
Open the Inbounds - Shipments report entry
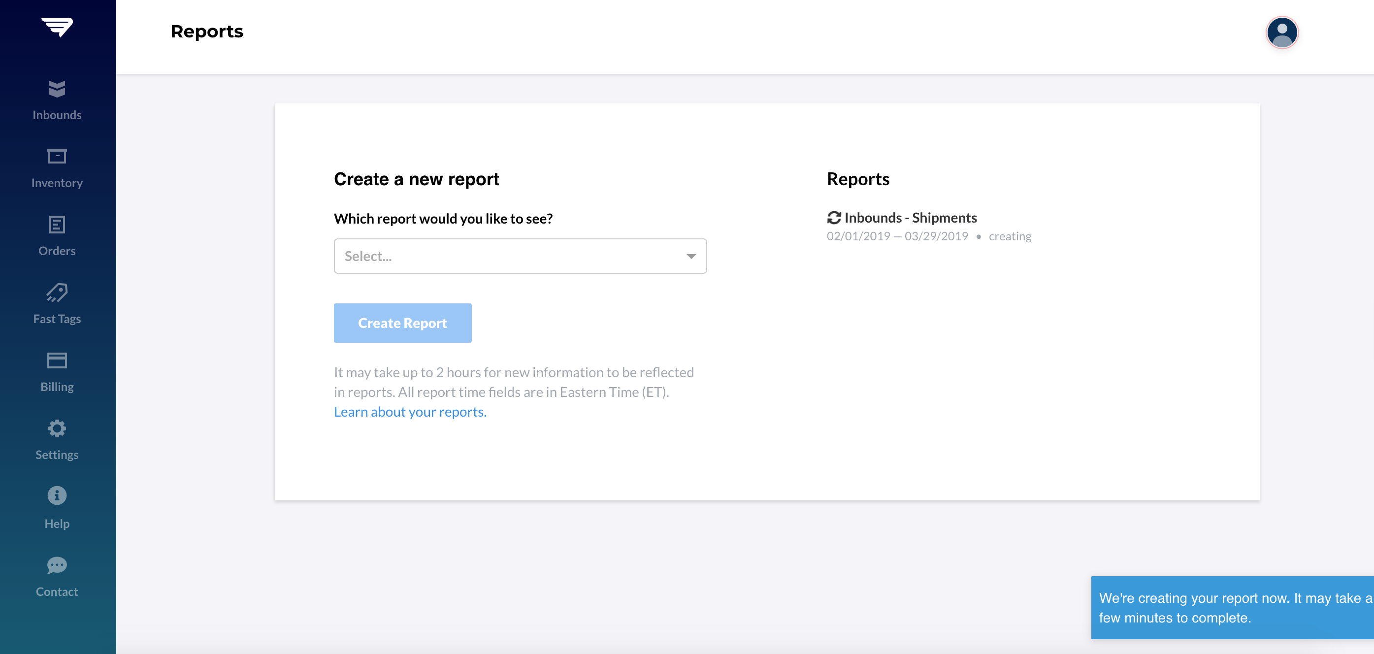pyautogui.click(x=911, y=218)
